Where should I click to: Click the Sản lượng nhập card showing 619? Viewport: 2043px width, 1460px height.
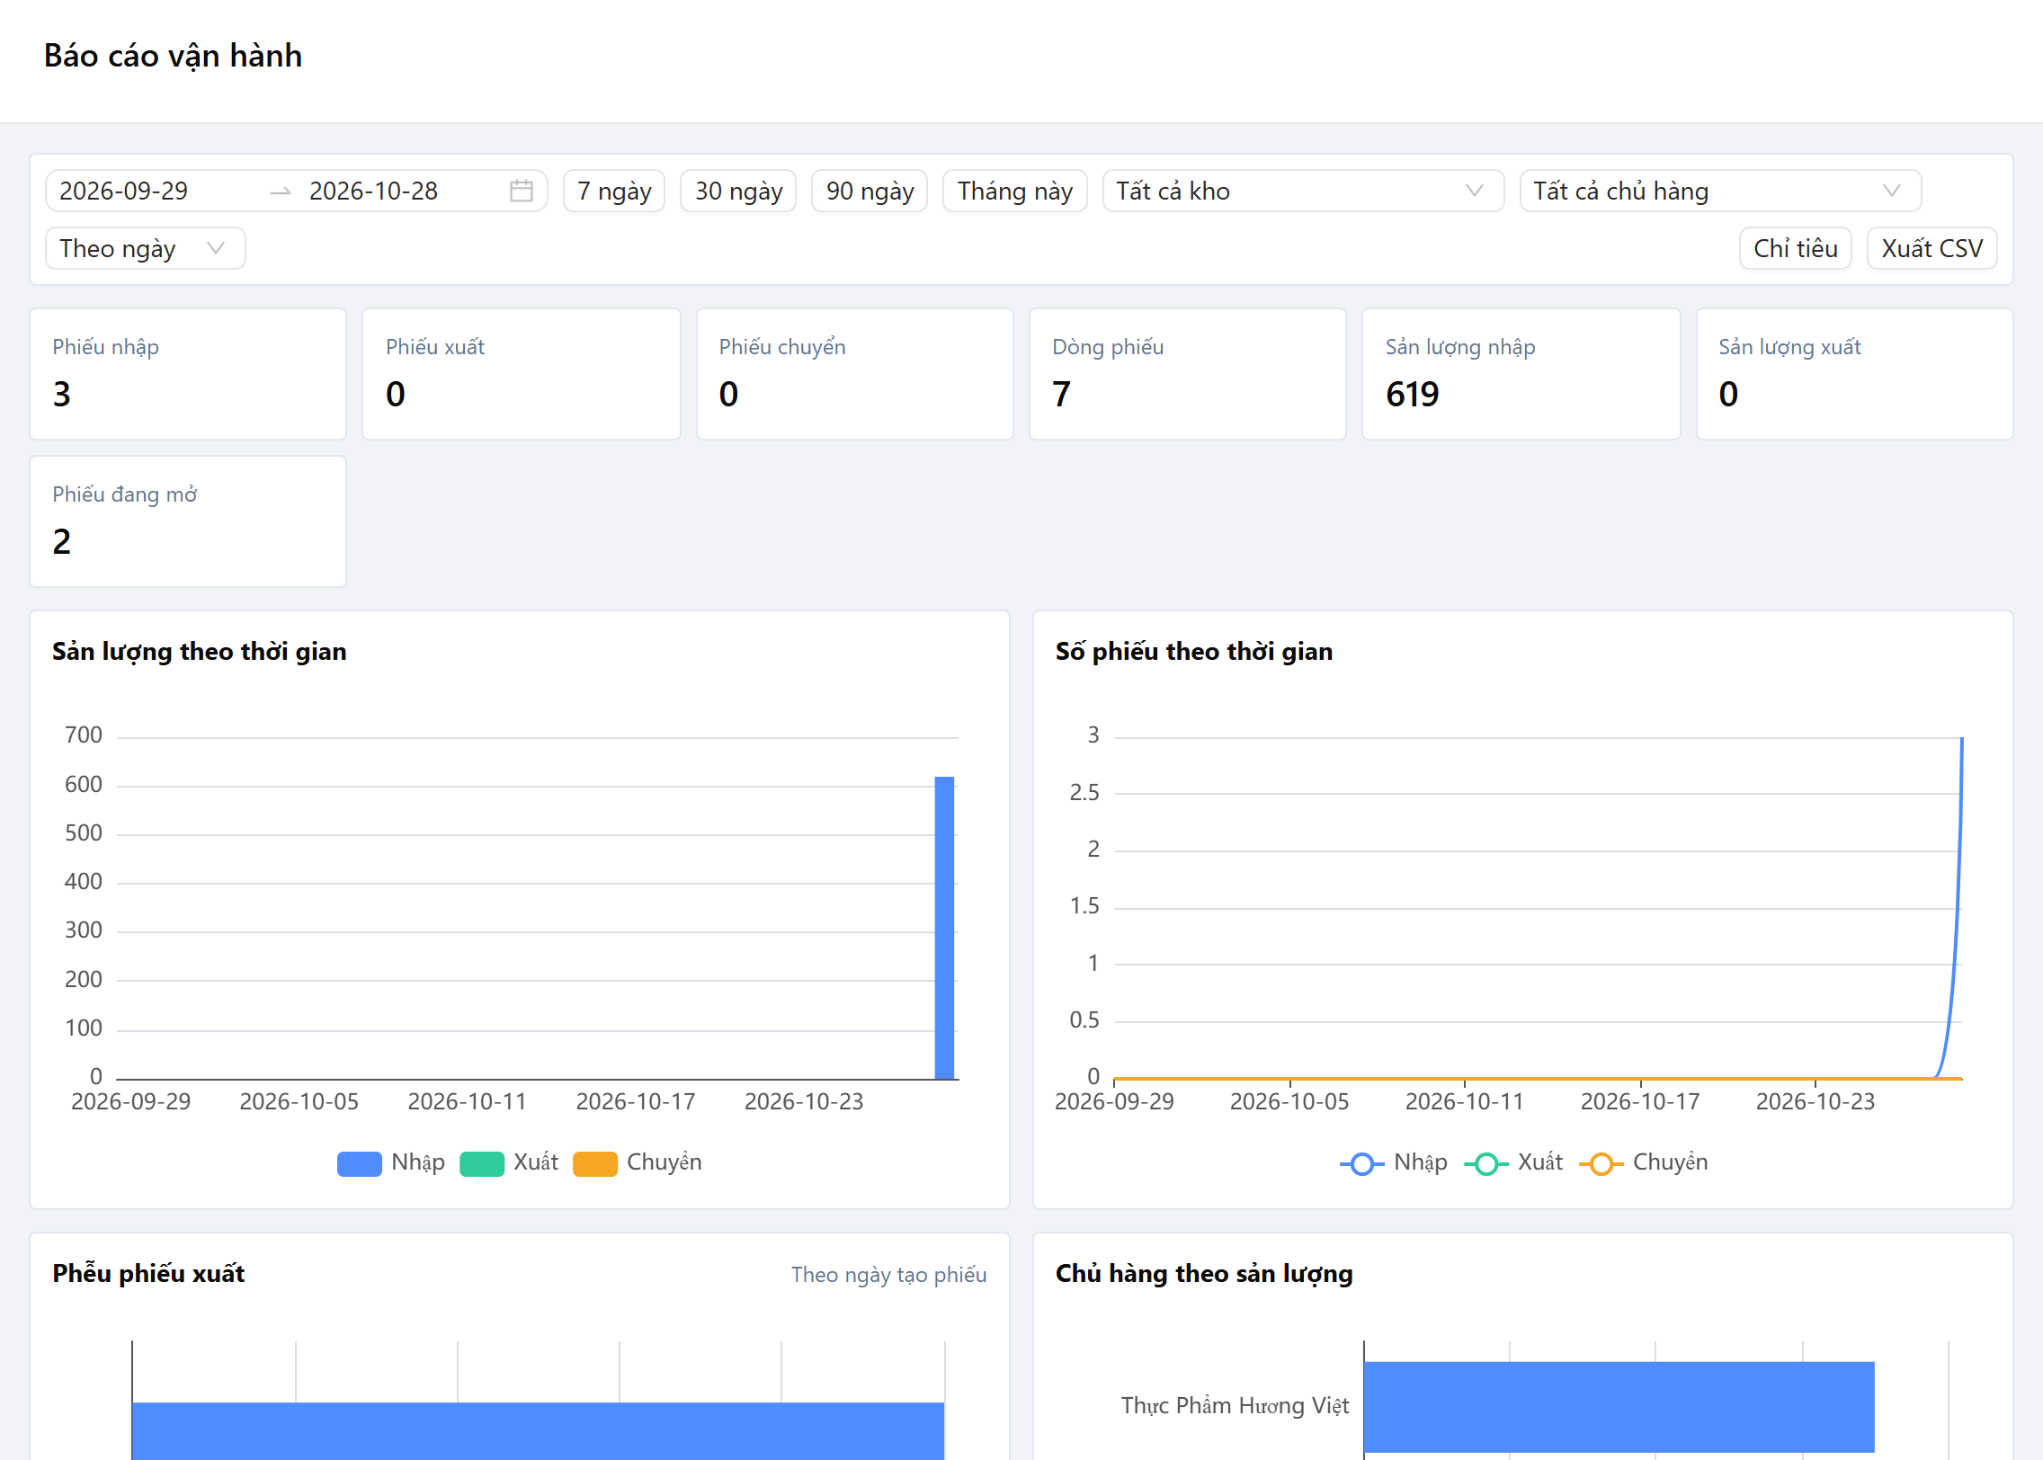[x=1521, y=374]
